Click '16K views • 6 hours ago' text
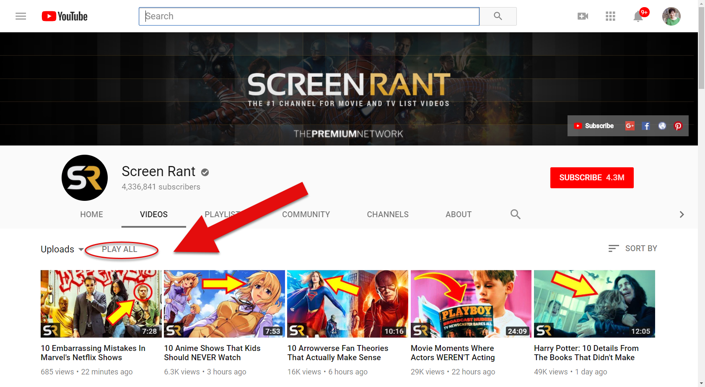 tap(327, 372)
